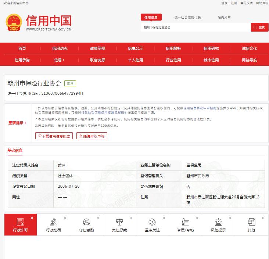
Task: Click the 社会团体 organization type value
Action: [x=65, y=176]
